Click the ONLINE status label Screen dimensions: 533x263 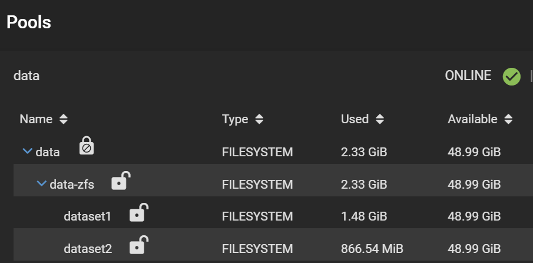point(468,75)
